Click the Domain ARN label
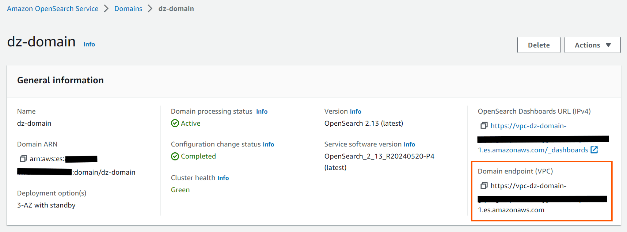This screenshot has width=627, height=232. coord(37,144)
